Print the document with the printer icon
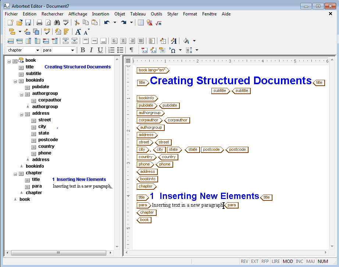339x267 pixels. [39, 22]
